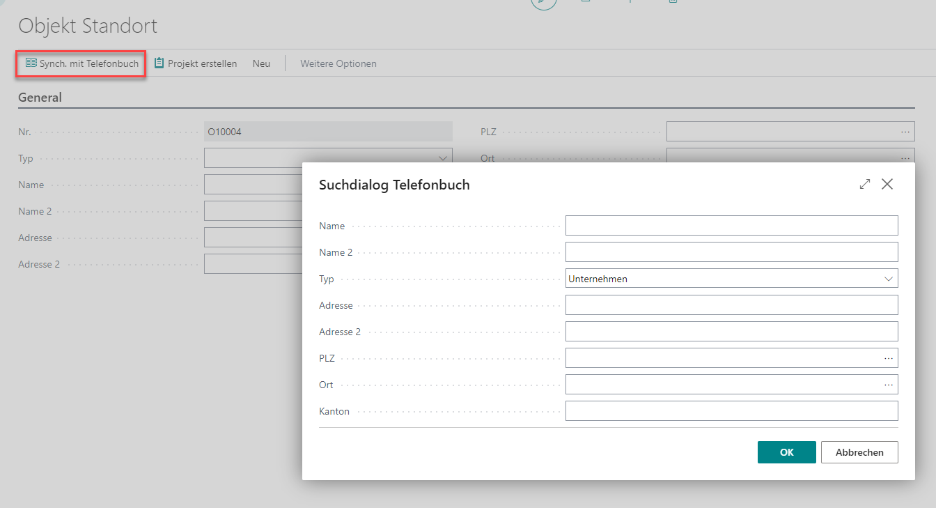Open Weitere Optionen in the action bar
936x508 pixels.
point(338,63)
